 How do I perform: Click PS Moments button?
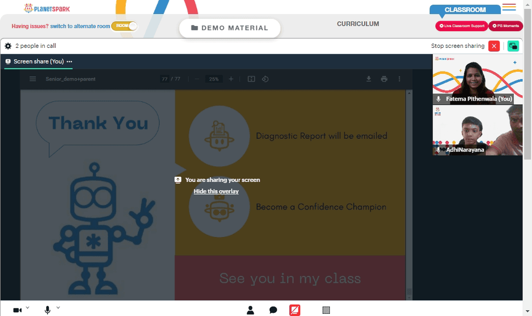[x=505, y=26]
